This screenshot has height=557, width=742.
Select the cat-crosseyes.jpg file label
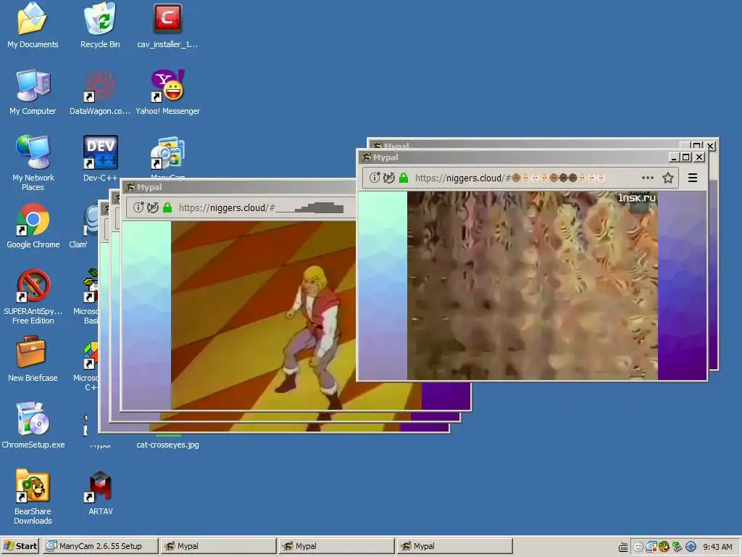coord(167,445)
